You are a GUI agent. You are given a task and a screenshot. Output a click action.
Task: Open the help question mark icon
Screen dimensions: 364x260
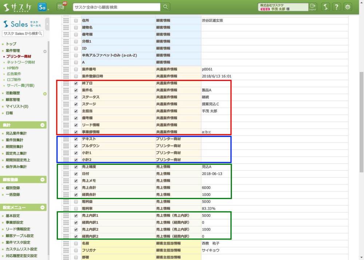tap(337, 7)
